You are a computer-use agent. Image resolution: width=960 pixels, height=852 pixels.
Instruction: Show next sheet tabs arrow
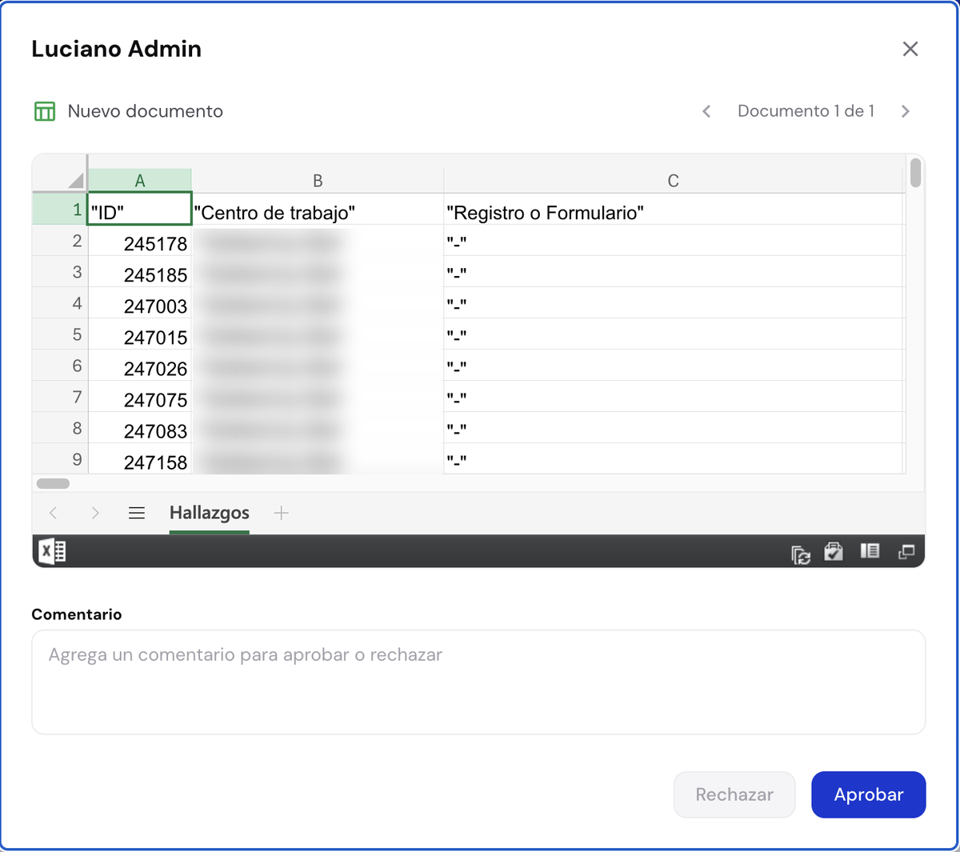[x=95, y=513]
